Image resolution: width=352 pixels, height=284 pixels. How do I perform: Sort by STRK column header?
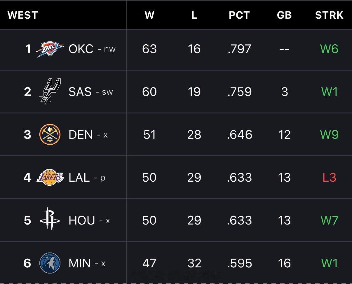click(x=329, y=15)
